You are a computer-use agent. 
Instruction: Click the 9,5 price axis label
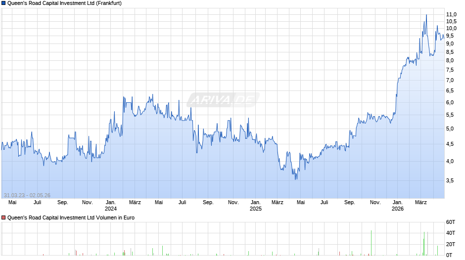tap(450, 36)
